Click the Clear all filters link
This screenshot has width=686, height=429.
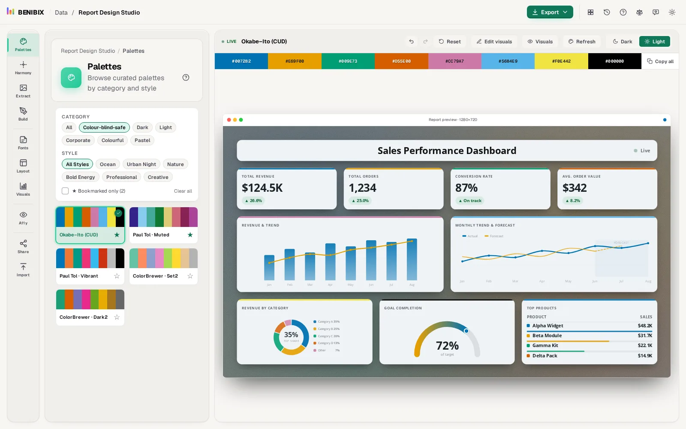tap(183, 191)
